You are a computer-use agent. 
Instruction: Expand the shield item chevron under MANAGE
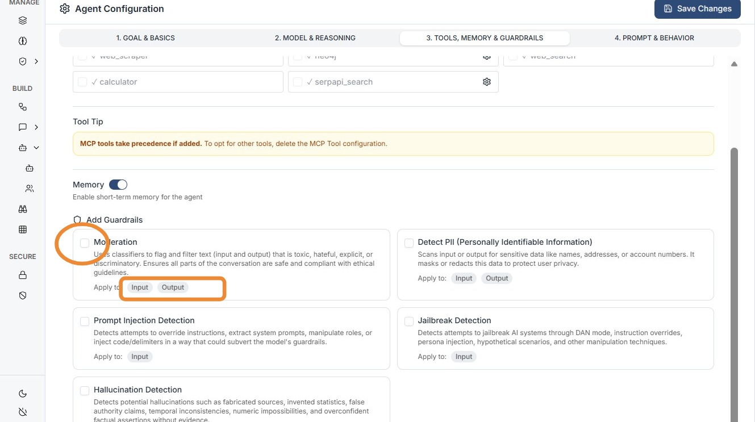pyautogui.click(x=36, y=61)
